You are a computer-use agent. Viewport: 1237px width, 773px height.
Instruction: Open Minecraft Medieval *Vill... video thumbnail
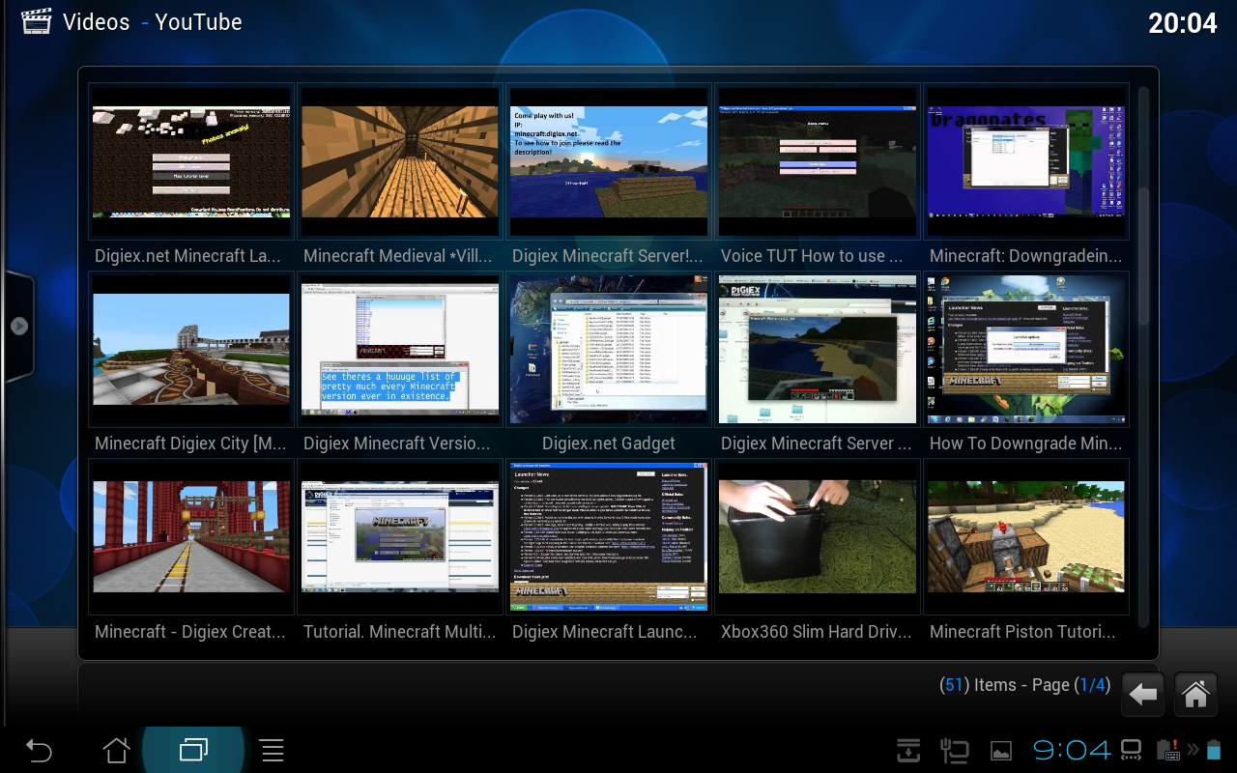400,161
